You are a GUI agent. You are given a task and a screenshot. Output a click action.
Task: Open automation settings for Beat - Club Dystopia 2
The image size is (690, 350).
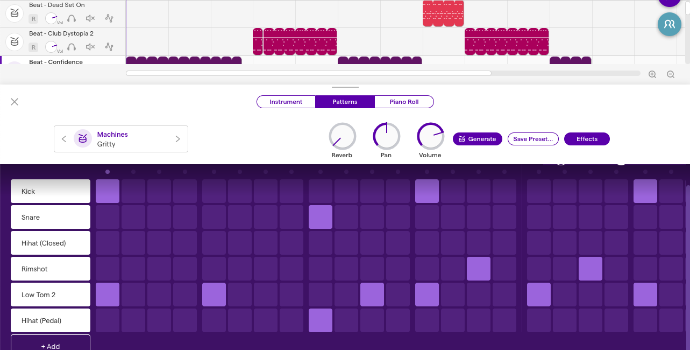tap(109, 47)
